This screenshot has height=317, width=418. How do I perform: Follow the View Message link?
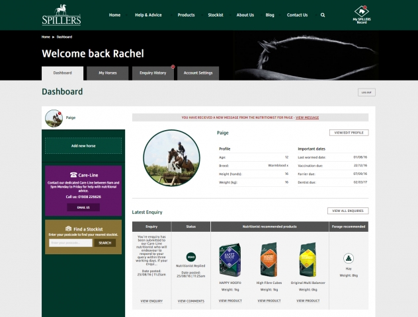click(307, 118)
